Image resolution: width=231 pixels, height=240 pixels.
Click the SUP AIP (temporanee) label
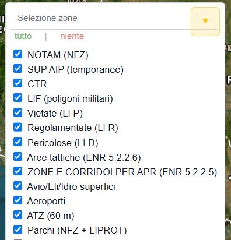click(x=75, y=69)
